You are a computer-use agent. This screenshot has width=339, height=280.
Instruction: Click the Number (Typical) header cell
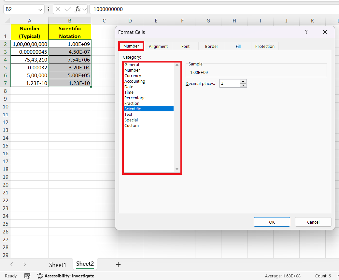point(30,32)
